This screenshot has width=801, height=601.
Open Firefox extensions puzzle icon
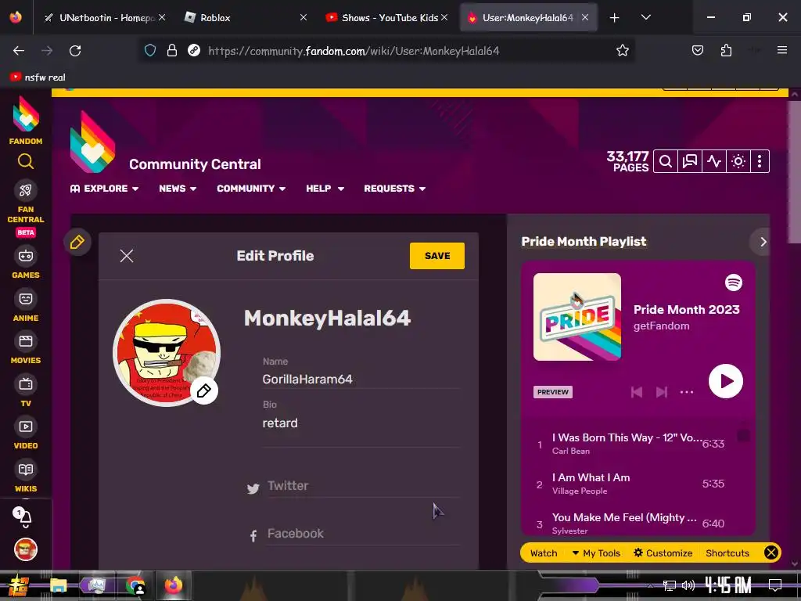pyautogui.click(x=726, y=50)
